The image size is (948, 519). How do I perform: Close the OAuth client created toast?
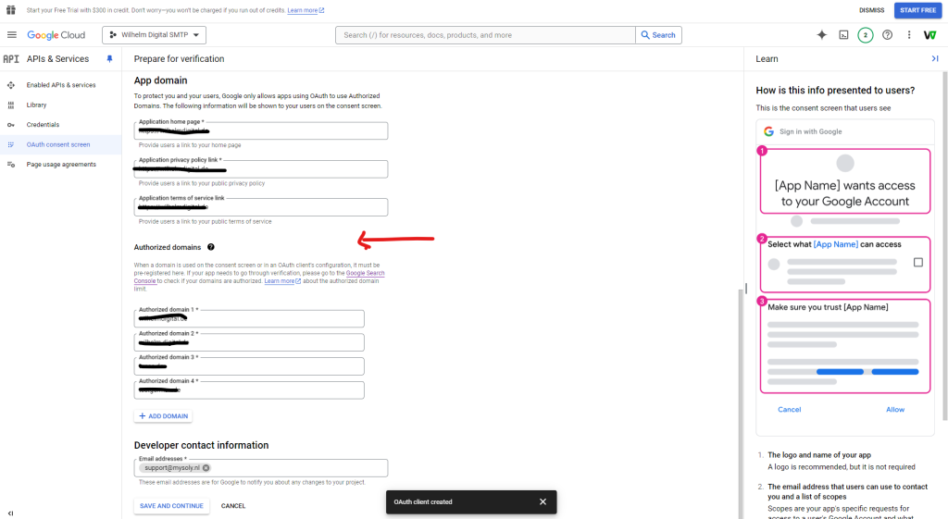[x=543, y=502]
